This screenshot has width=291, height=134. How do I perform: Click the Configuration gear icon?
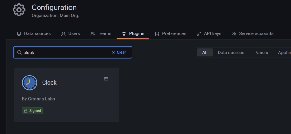point(19,10)
